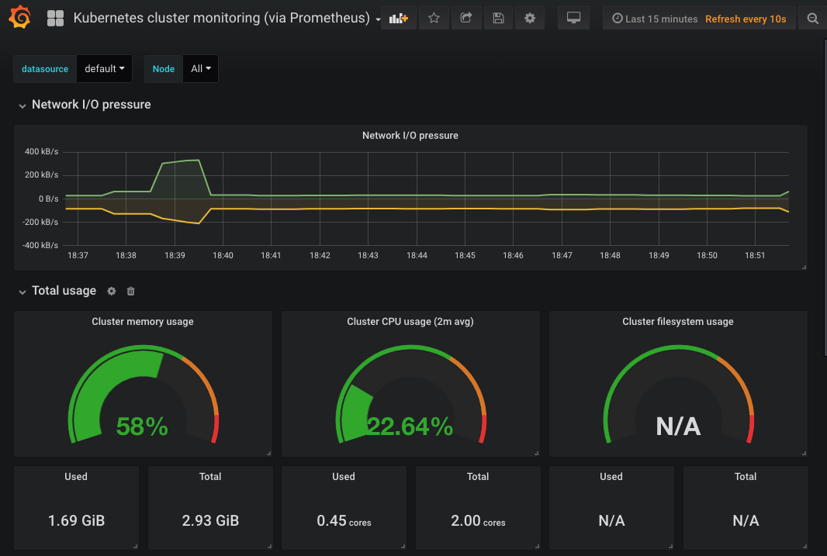Delete the Total usage row via trash icon
The image size is (827, 556).
pos(130,291)
